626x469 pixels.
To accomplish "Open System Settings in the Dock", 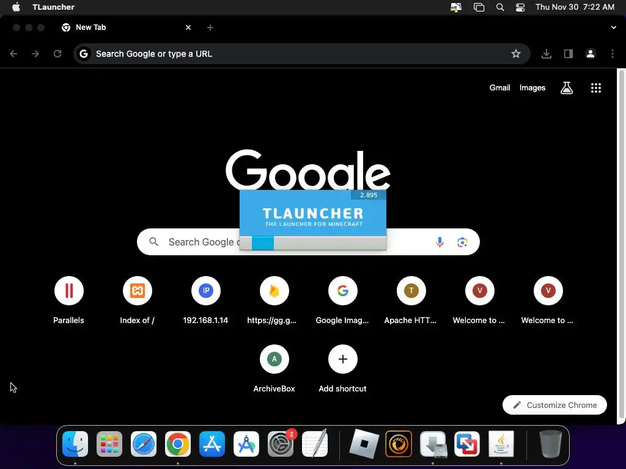I will point(281,444).
